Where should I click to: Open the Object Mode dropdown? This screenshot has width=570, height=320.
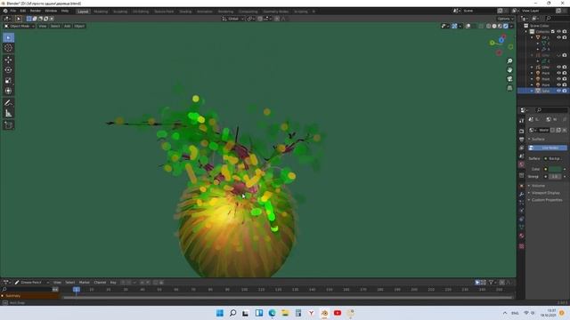pyautogui.click(x=20, y=26)
